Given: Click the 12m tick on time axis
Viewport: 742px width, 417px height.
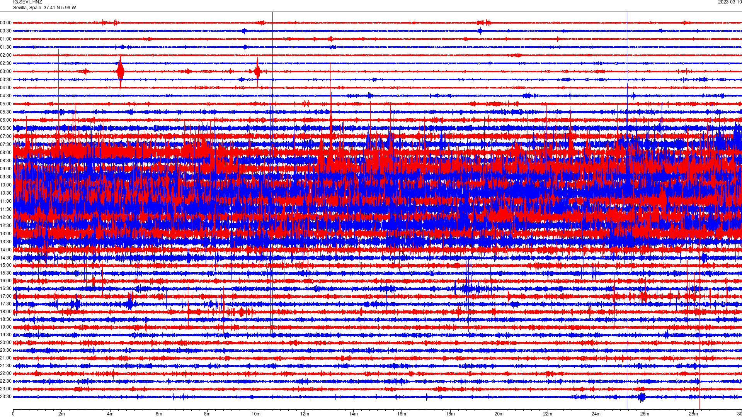Looking at the screenshot, I should [305, 414].
